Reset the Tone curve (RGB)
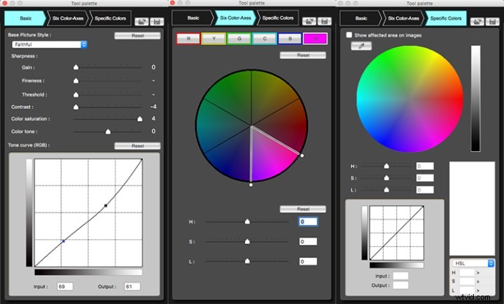 tap(138, 146)
